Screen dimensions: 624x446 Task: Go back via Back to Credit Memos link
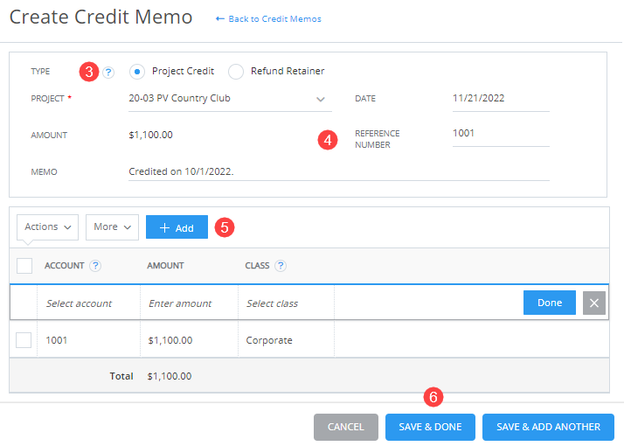pyautogui.click(x=274, y=18)
